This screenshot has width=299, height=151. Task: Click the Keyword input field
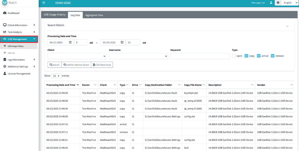[200, 56]
